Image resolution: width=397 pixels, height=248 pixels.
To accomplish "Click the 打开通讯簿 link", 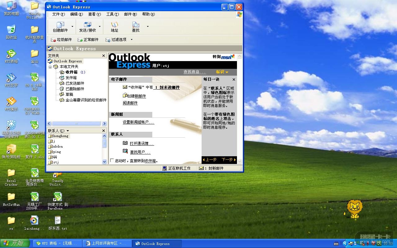I will [142, 144].
